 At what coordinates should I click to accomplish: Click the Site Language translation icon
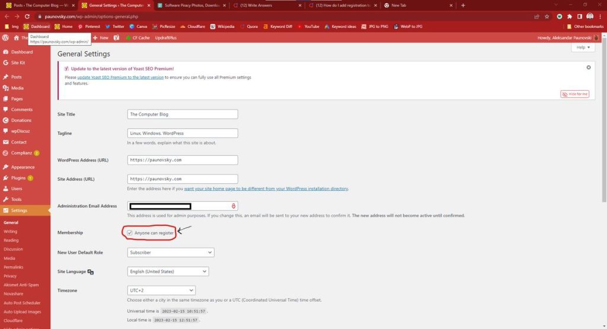[91, 271]
